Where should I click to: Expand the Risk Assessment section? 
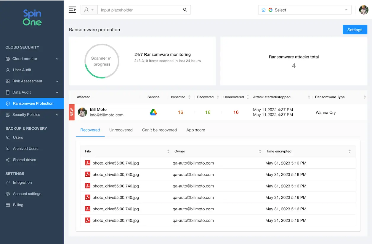coord(57,81)
